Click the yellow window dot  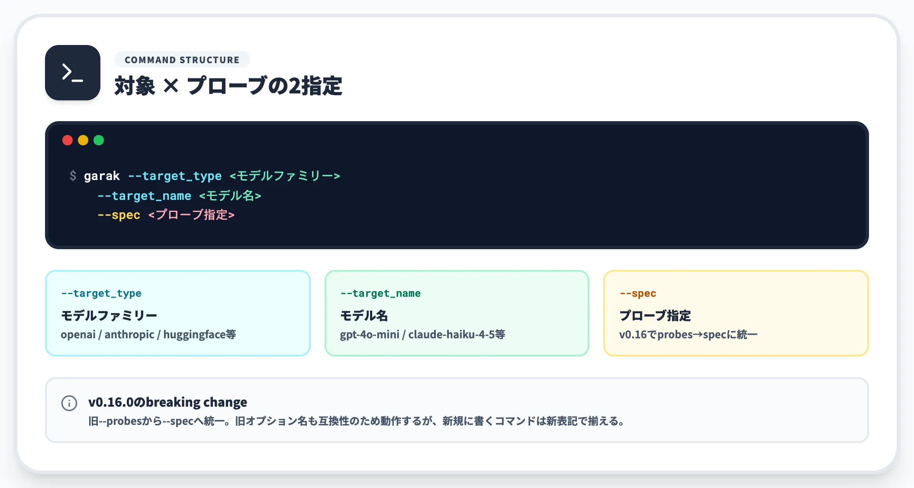(83, 140)
